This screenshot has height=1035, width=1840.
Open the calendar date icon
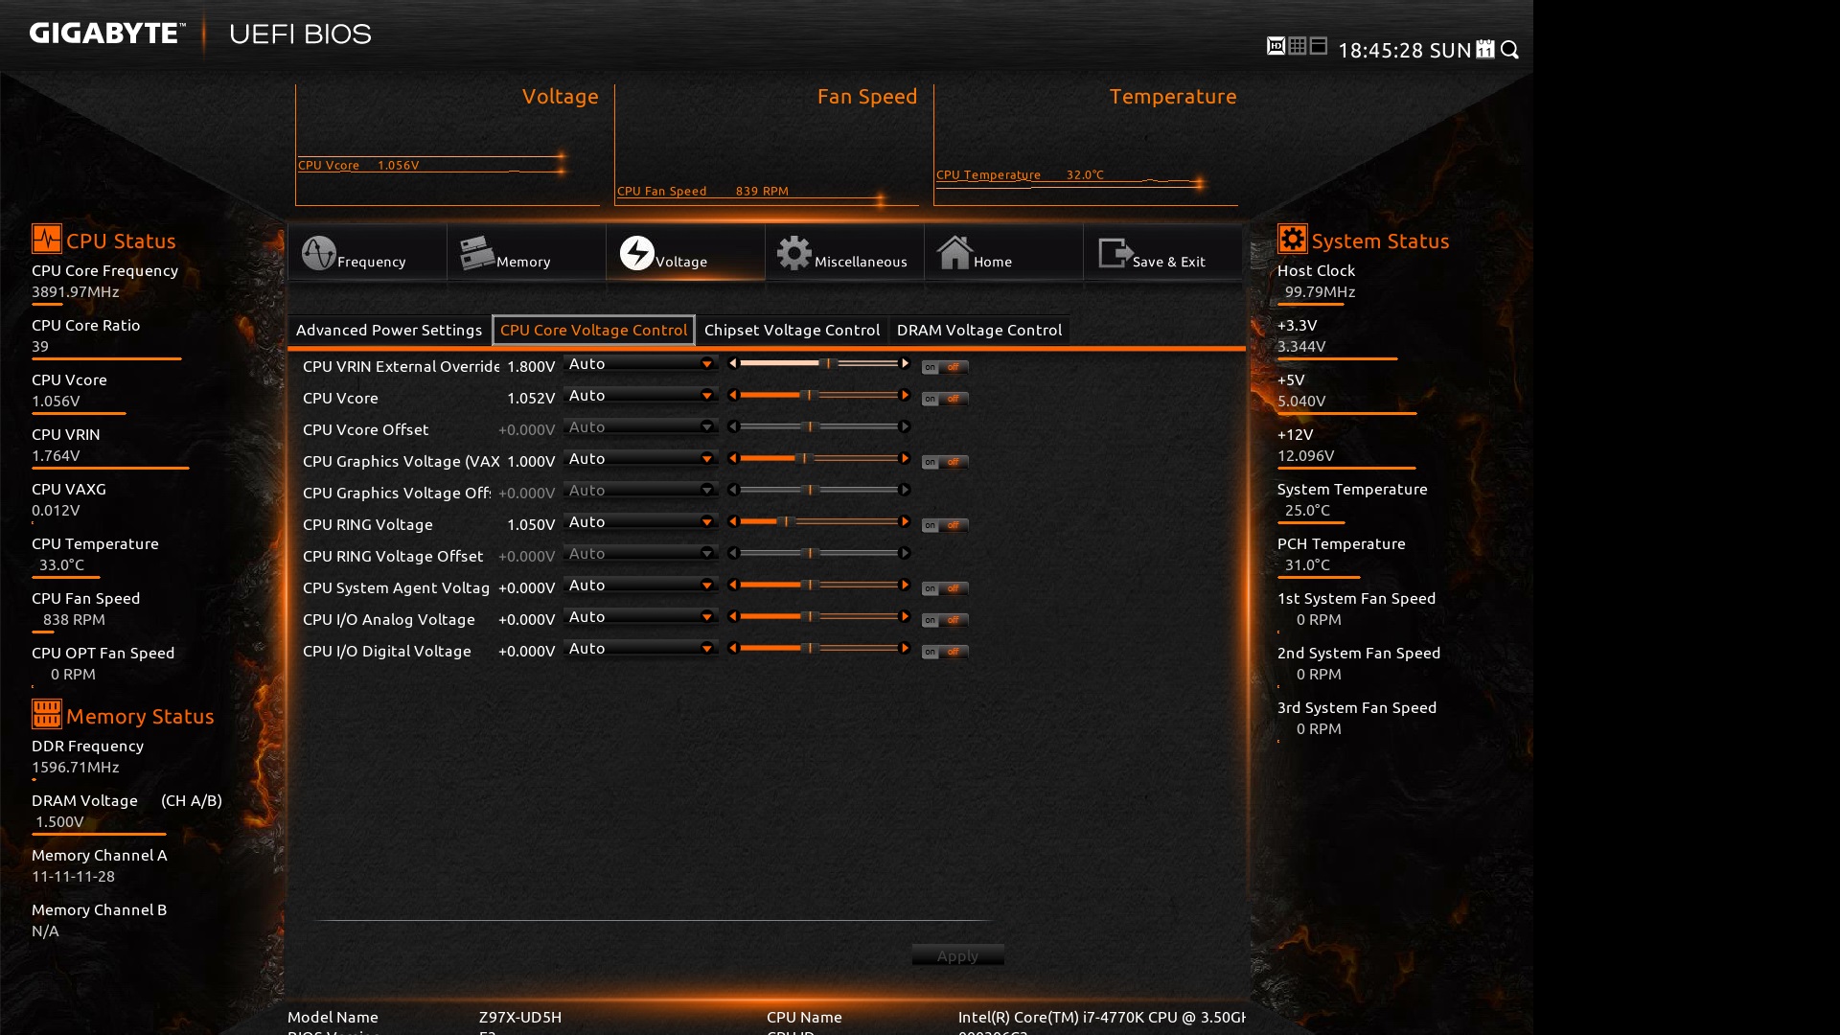click(1485, 49)
